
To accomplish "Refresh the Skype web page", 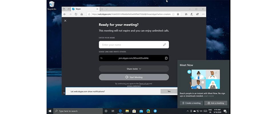I will point(76,14).
